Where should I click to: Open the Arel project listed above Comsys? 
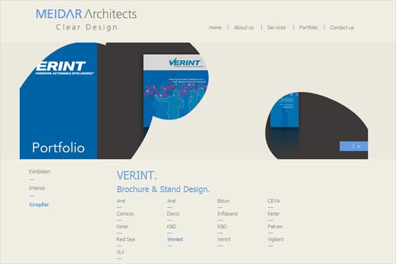[121, 201]
